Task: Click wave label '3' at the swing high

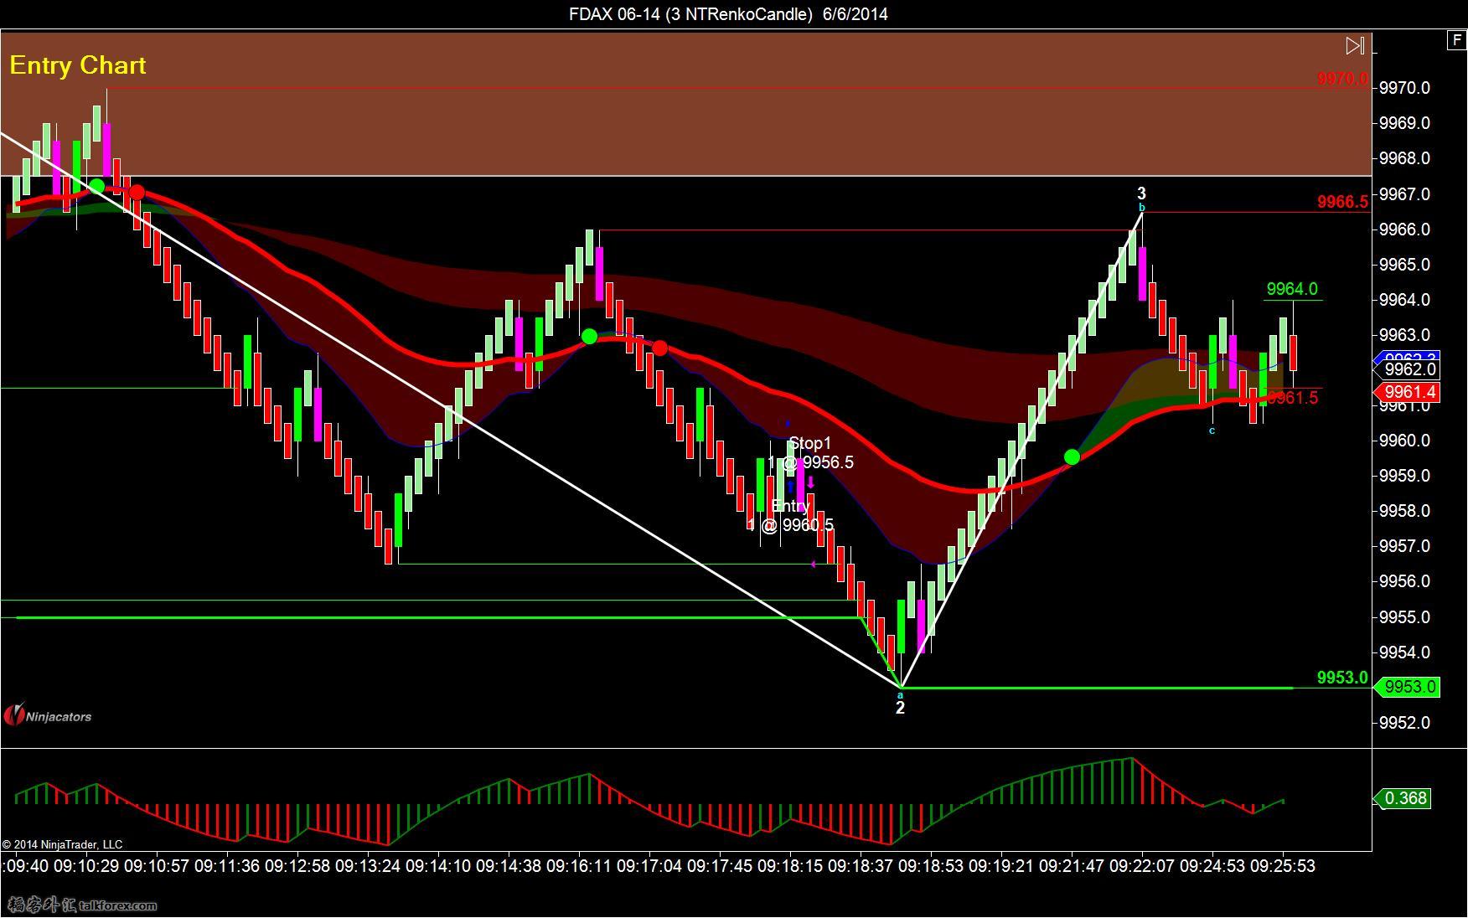Action: coord(1141,194)
